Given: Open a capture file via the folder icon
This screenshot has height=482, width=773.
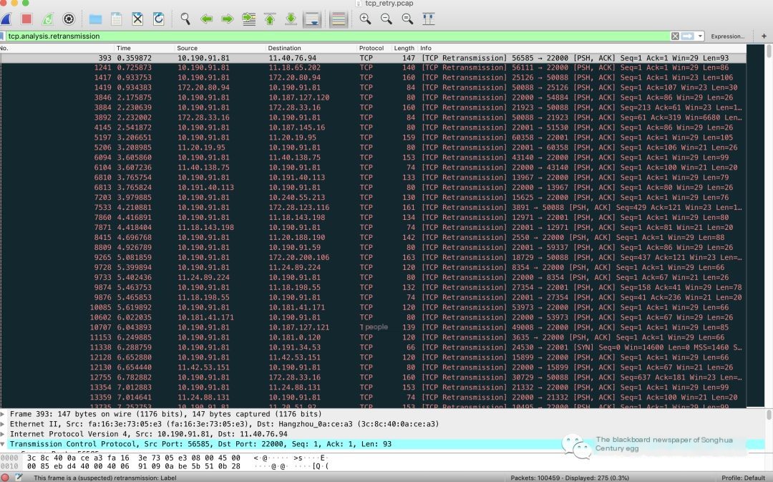Looking at the screenshot, I should (x=95, y=19).
